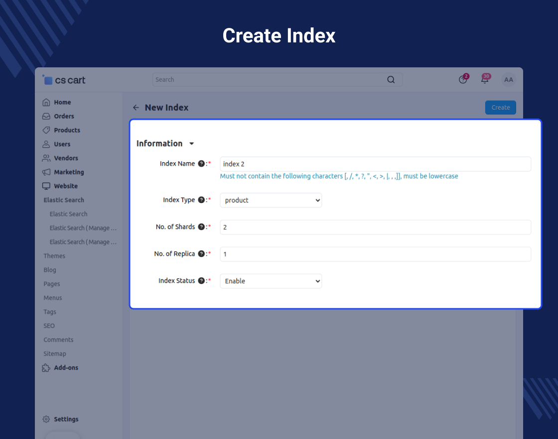
Task: Click the search magnifier icon
Action: (391, 80)
